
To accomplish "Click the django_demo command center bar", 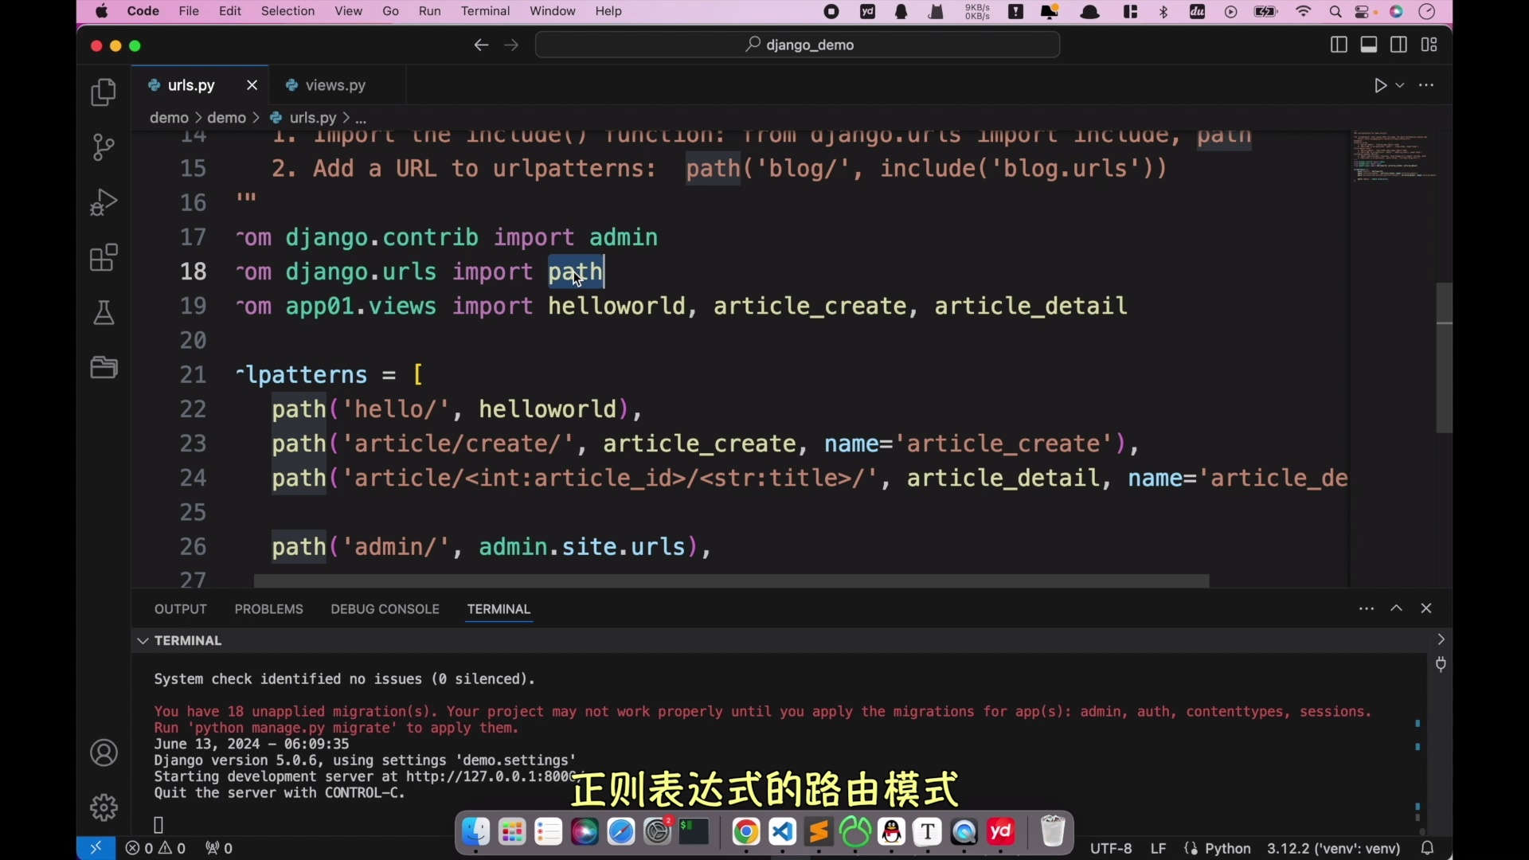I will [x=798, y=45].
